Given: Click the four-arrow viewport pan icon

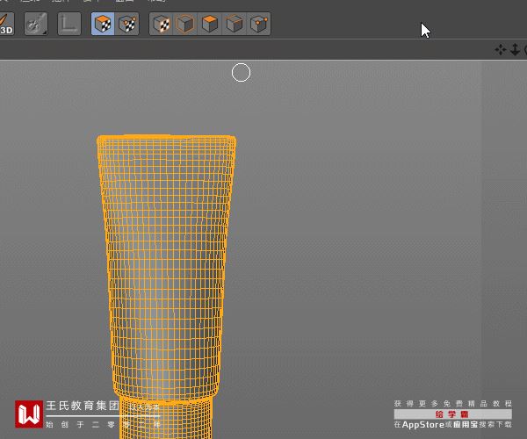Looking at the screenshot, I should coord(501,50).
